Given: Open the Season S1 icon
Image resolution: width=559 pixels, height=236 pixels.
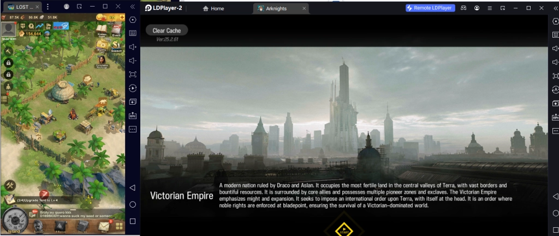Looking at the screenshot, I should 117,46.
